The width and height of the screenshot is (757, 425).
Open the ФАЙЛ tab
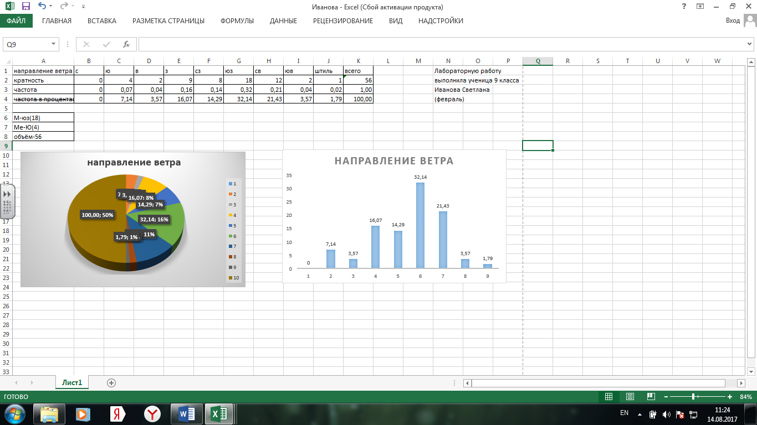[x=16, y=21]
